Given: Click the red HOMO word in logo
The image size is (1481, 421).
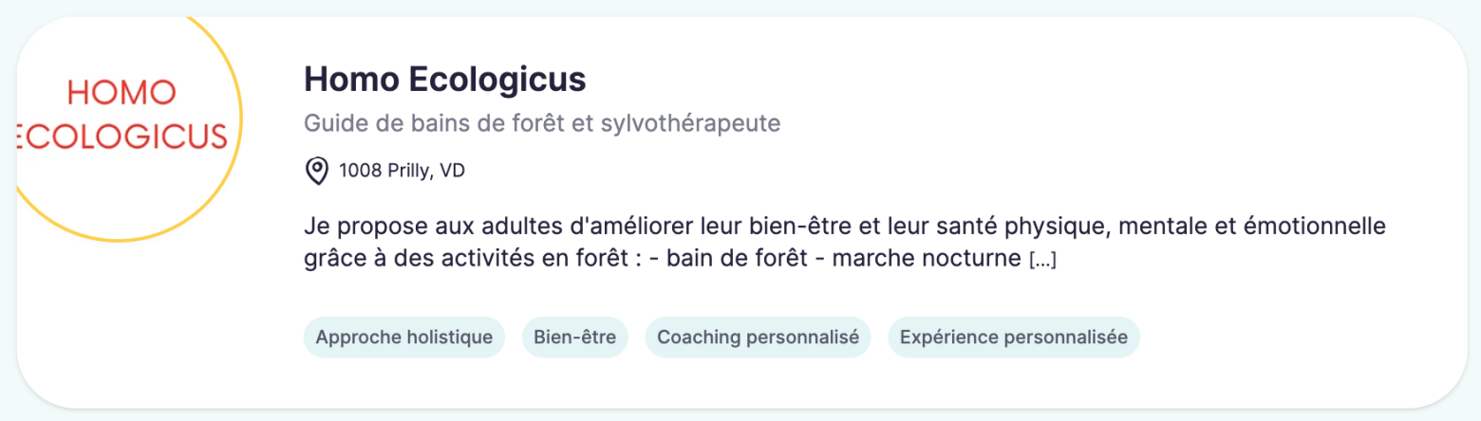Looking at the screenshot, I should click(122, 93).
